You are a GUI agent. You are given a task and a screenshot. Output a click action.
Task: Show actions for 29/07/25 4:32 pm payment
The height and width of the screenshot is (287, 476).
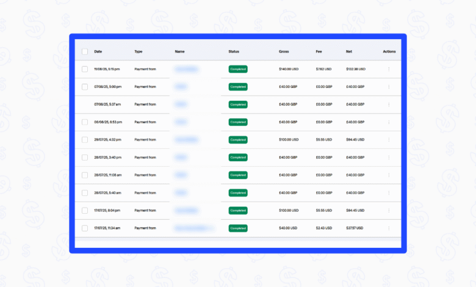coord(389,140)
